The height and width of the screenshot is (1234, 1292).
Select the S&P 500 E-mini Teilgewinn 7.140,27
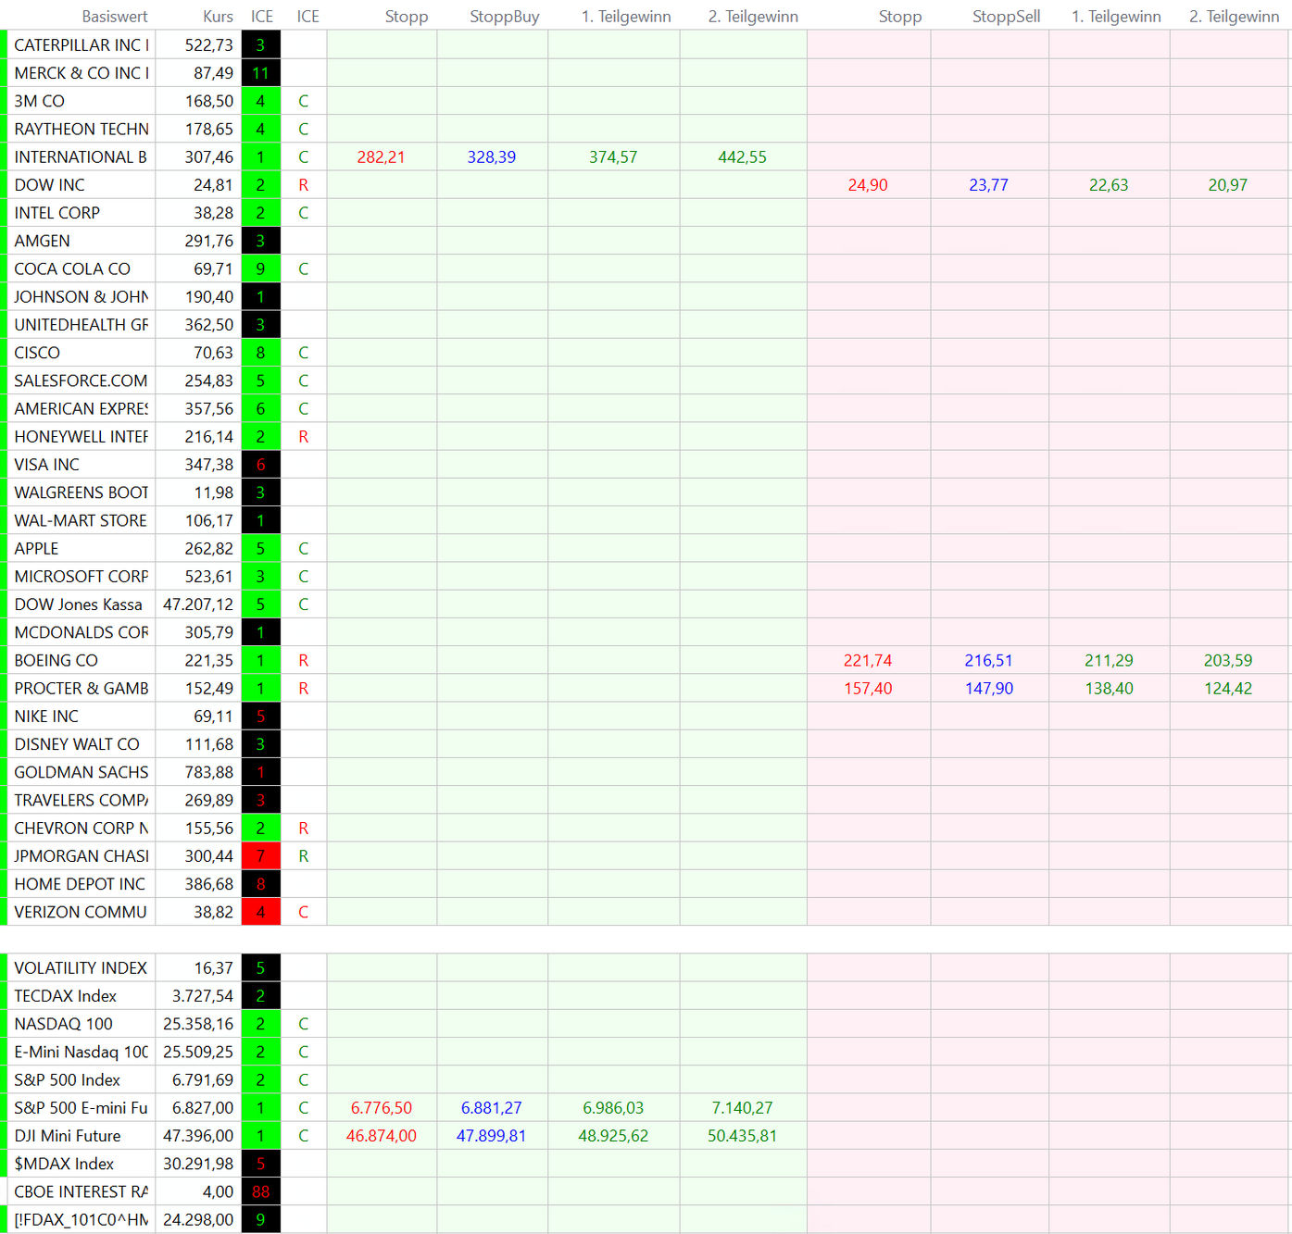pyautogui.click(x=742, y=1108)
